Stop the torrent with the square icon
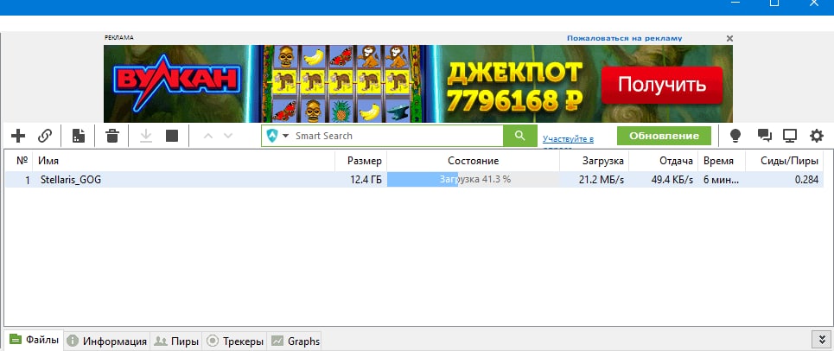The image size is (834, 351). pos(172,136)
